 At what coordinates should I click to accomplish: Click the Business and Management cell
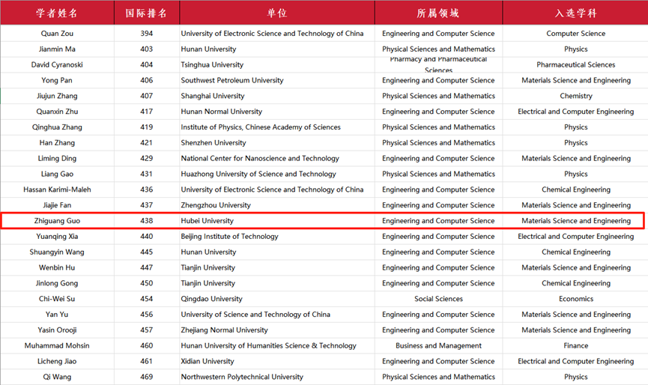click(x=438, y=346)
